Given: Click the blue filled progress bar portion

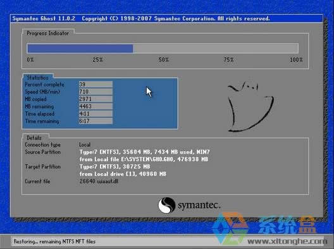Looking at the screenshot, I should (80, 48).
